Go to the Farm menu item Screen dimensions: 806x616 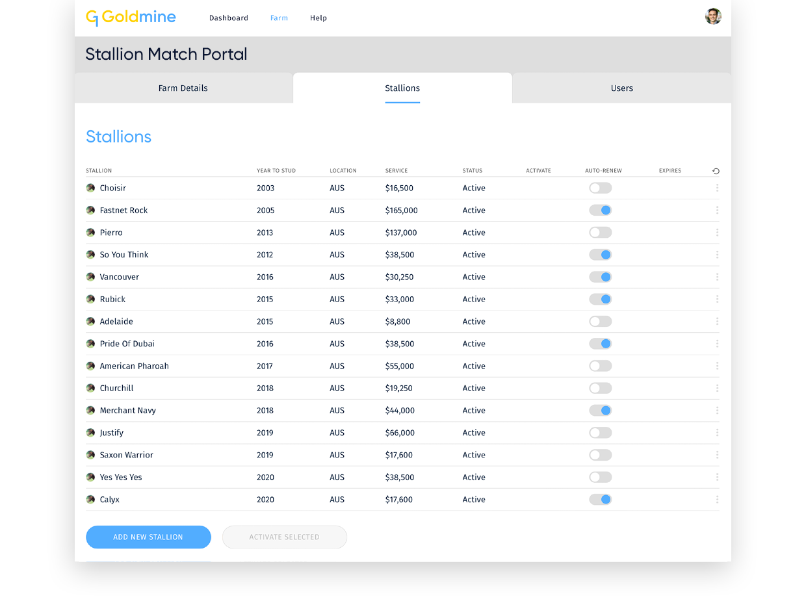(279, 18)
